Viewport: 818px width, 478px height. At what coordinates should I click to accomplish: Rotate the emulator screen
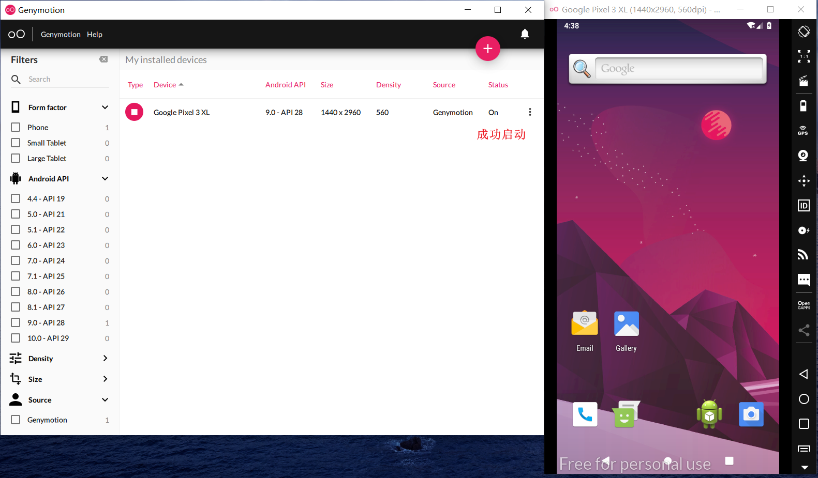pyautogui.click(x=804, y=32)
